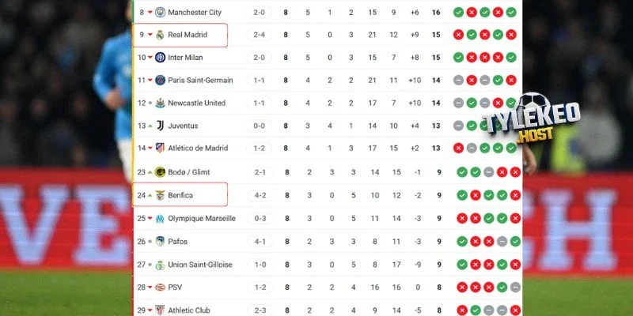Click the Real Madrid club crest
This screenshot has width=633, height=316.
160,35
